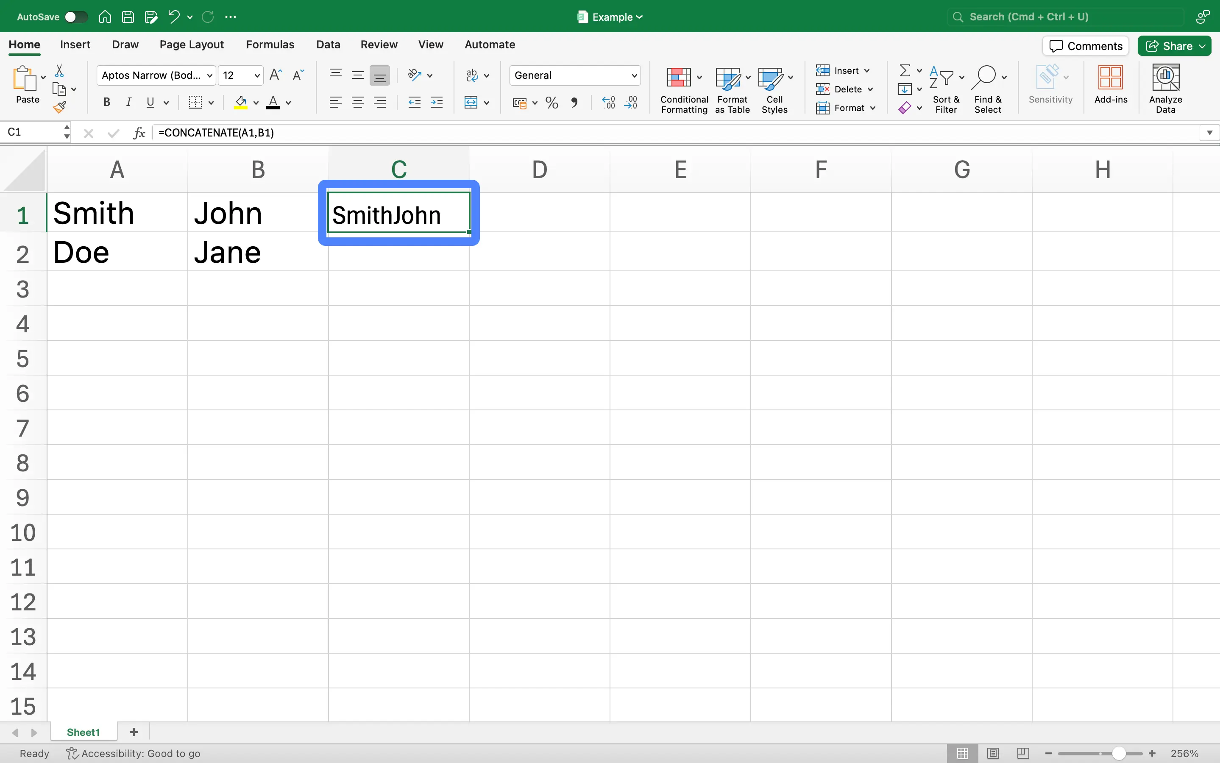Click the zoom slider handle
The image size is (1220, 763).
tap(1119, 753)
